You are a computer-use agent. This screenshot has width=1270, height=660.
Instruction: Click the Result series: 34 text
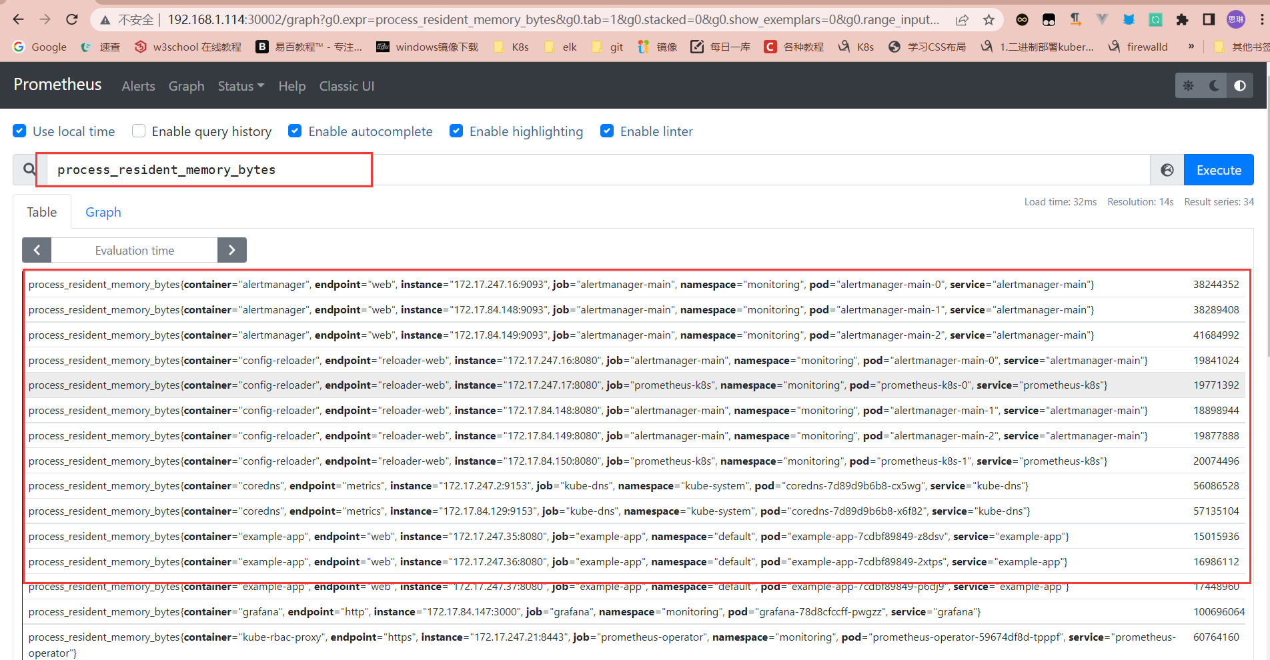pos(1219,202)
